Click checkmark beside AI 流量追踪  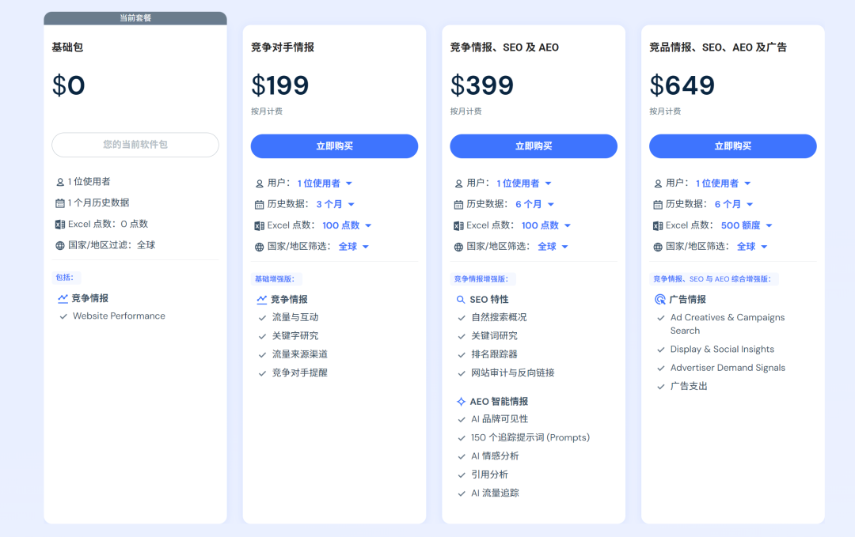point(462,494)
